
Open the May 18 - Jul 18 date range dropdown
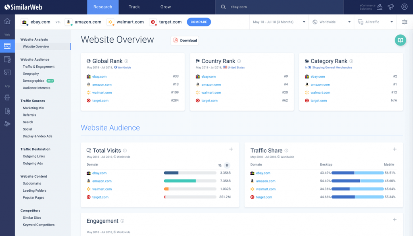(x=279, y=22)
